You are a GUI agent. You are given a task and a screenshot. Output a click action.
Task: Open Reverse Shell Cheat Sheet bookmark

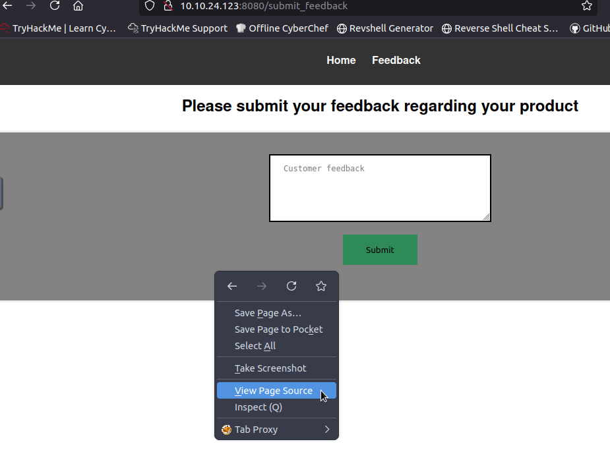[500, 28]
